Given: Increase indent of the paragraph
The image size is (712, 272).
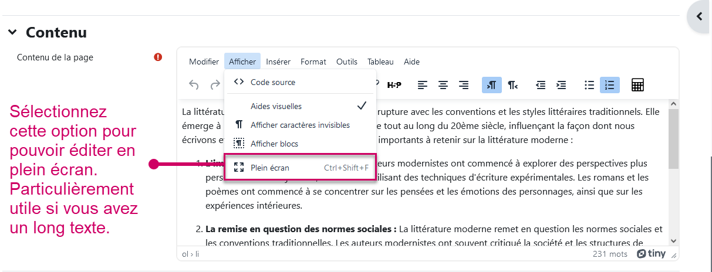Looking at the screenshot, I should pos(561,85).
